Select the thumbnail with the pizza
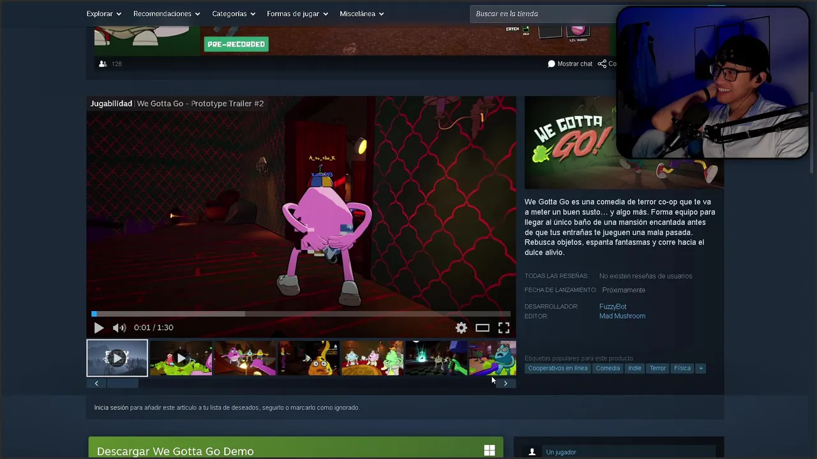Image resolution: width=817 pixels, height=459 pixels. pyautogui.click(x=372, y=358)
